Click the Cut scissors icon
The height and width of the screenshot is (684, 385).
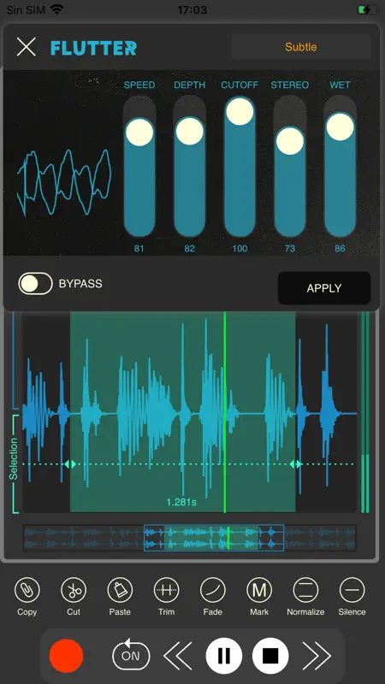point(74,590)
